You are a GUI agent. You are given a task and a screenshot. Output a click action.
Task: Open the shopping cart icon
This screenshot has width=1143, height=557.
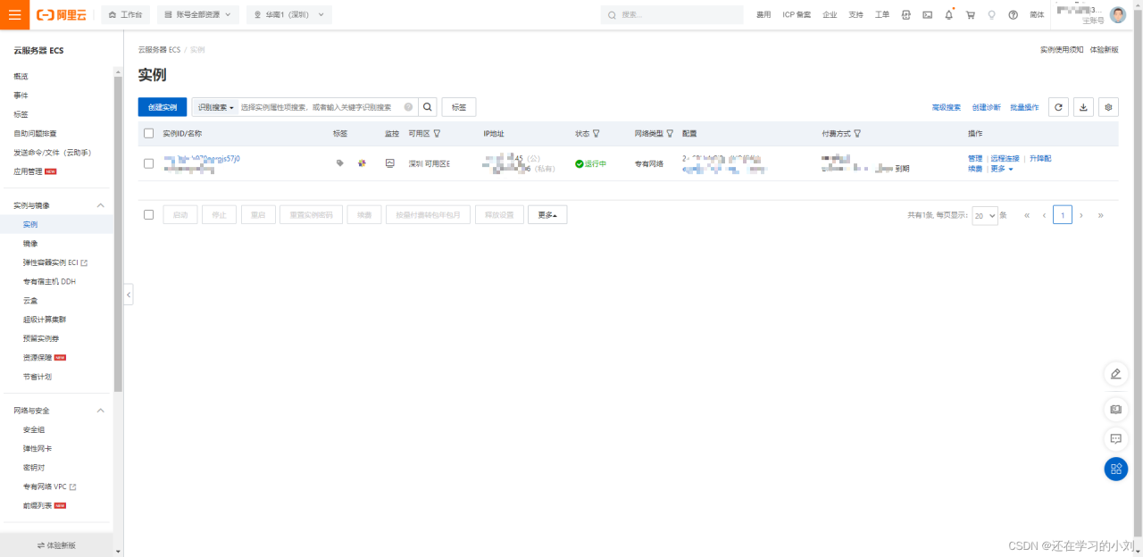pyautogui.click(x=970, y=15)
